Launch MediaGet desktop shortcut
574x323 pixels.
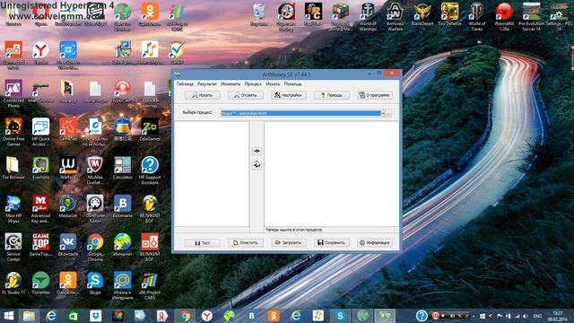point(68,206)
